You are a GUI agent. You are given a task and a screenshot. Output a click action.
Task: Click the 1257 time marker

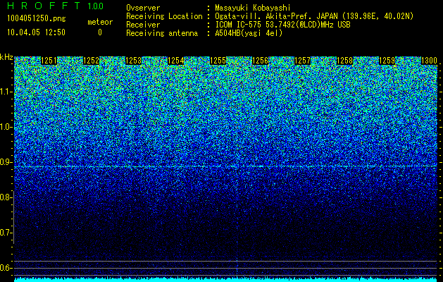tap(303, 61)
